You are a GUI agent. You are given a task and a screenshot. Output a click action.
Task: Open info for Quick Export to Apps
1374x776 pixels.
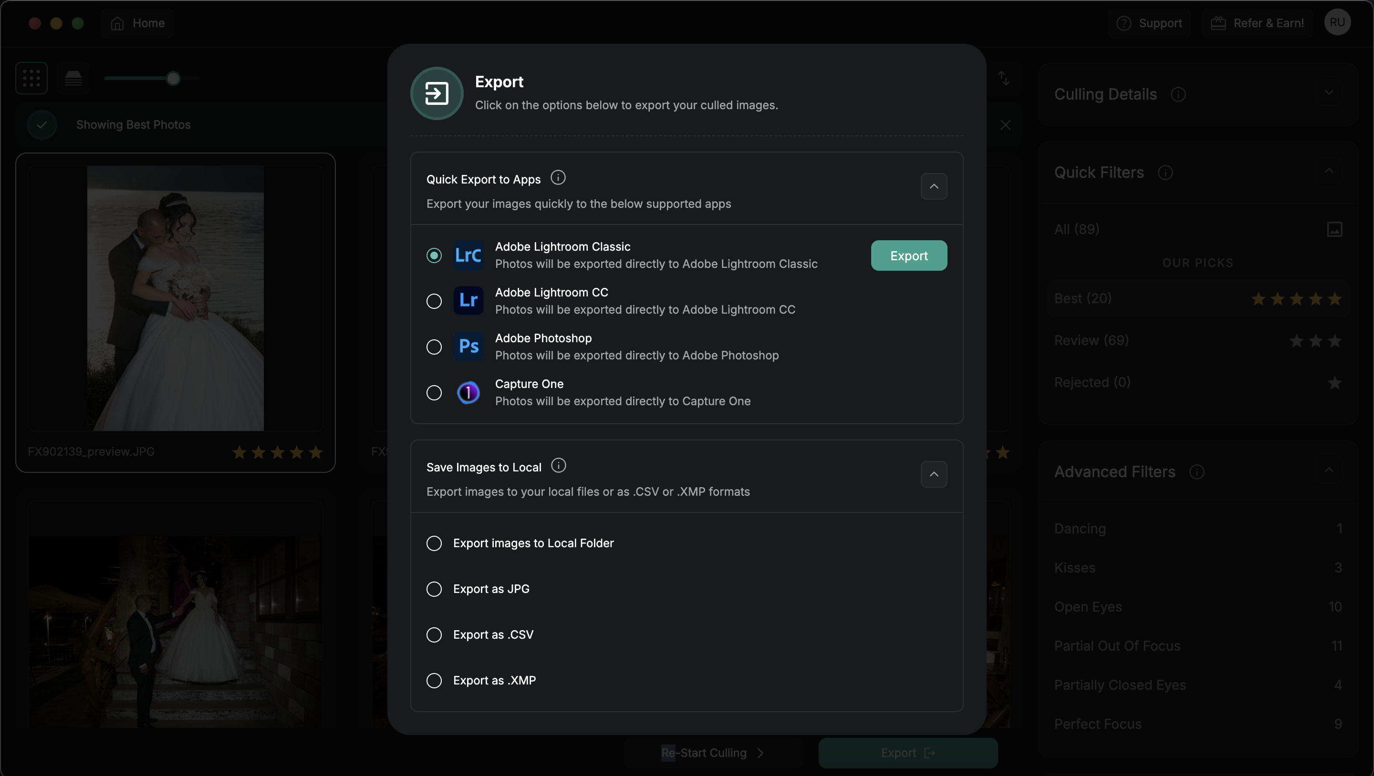click(558, 177)
